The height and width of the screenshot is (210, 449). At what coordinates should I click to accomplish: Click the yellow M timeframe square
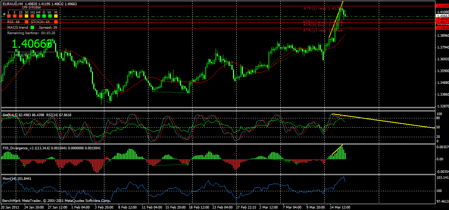(x=56, y=16)
